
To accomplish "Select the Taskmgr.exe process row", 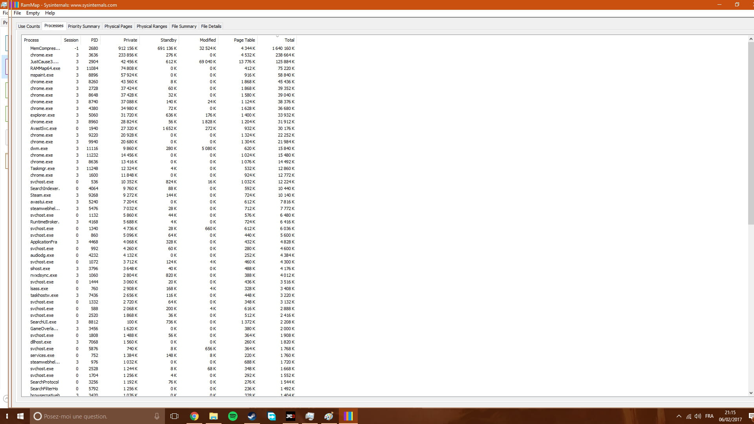I will tap(159, 168).
